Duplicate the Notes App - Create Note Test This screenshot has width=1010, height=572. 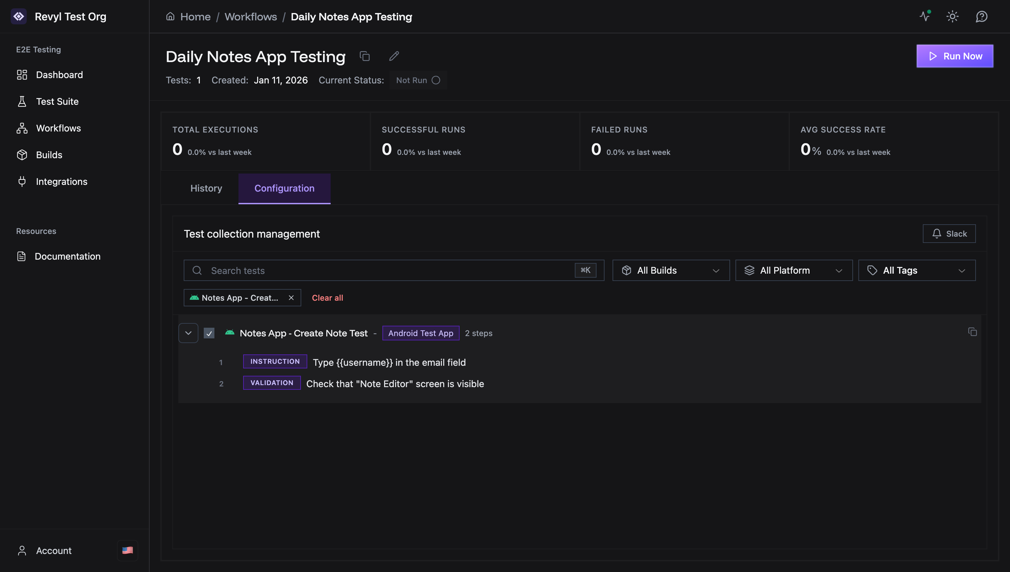point(973,332)
